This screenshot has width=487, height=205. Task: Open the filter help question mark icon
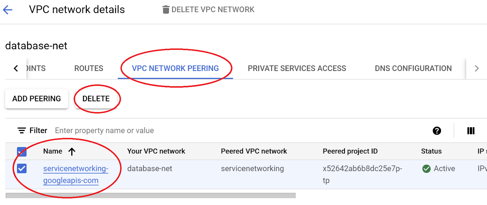click(x=437, y=131)
